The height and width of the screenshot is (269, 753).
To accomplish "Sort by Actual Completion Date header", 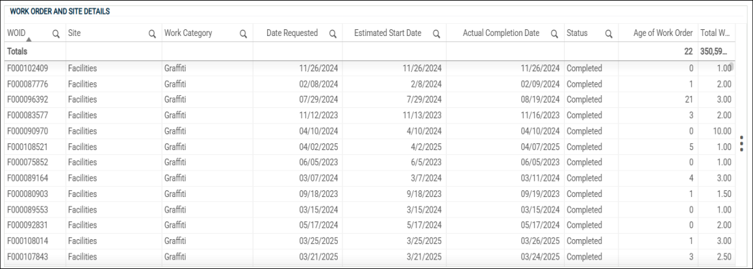I will pyautogui.click(x=501, y=33).
